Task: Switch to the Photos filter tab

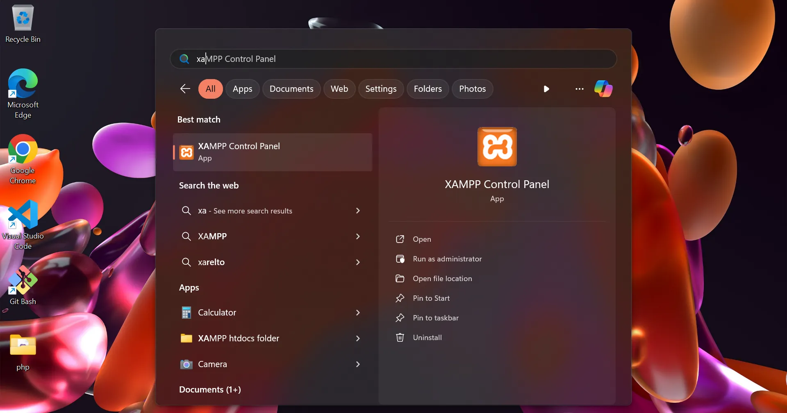Action: [x=473, y=89]
